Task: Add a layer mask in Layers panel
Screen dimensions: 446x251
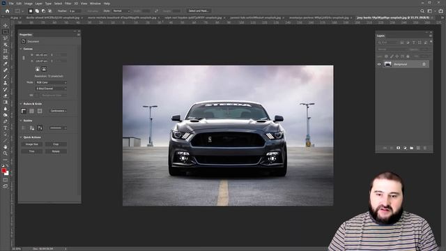Action: (x=398, y=148)
